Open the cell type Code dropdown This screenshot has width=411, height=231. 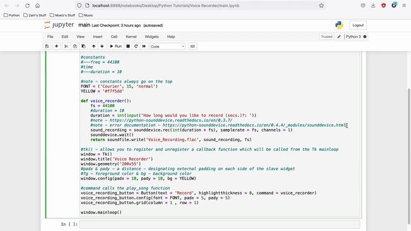(x=168, y=46)
